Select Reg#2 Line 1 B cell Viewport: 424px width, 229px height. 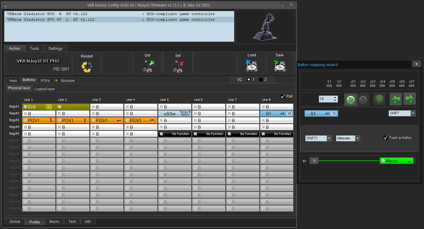pyautogui.click(x=39, y=113)
